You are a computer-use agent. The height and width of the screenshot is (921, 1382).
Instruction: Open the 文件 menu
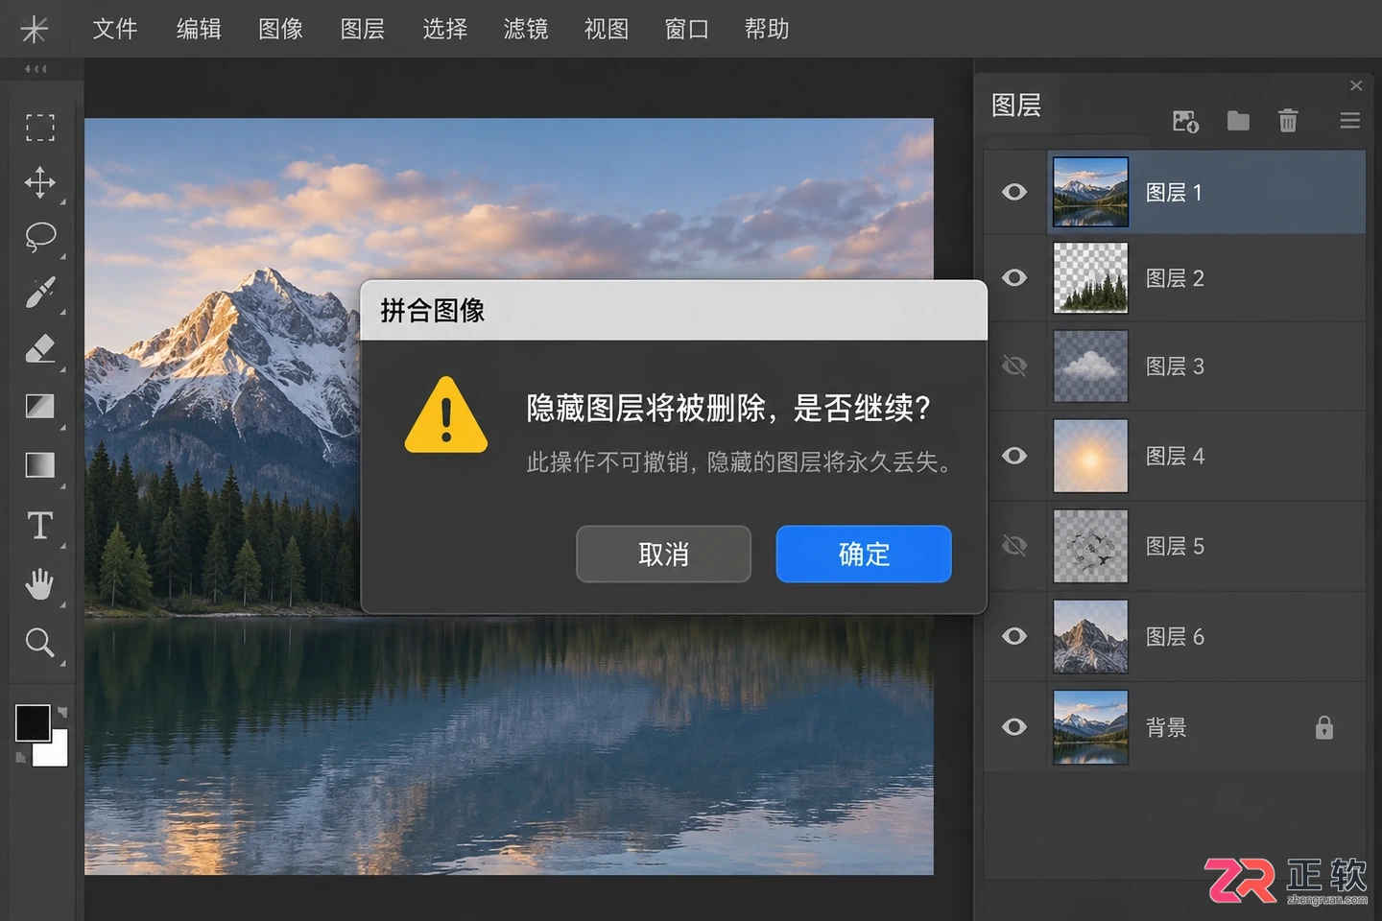pos(115,29)
